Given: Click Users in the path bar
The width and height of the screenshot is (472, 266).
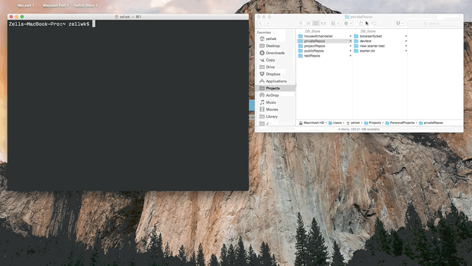Looking at the screenshot, I should 337,123.
